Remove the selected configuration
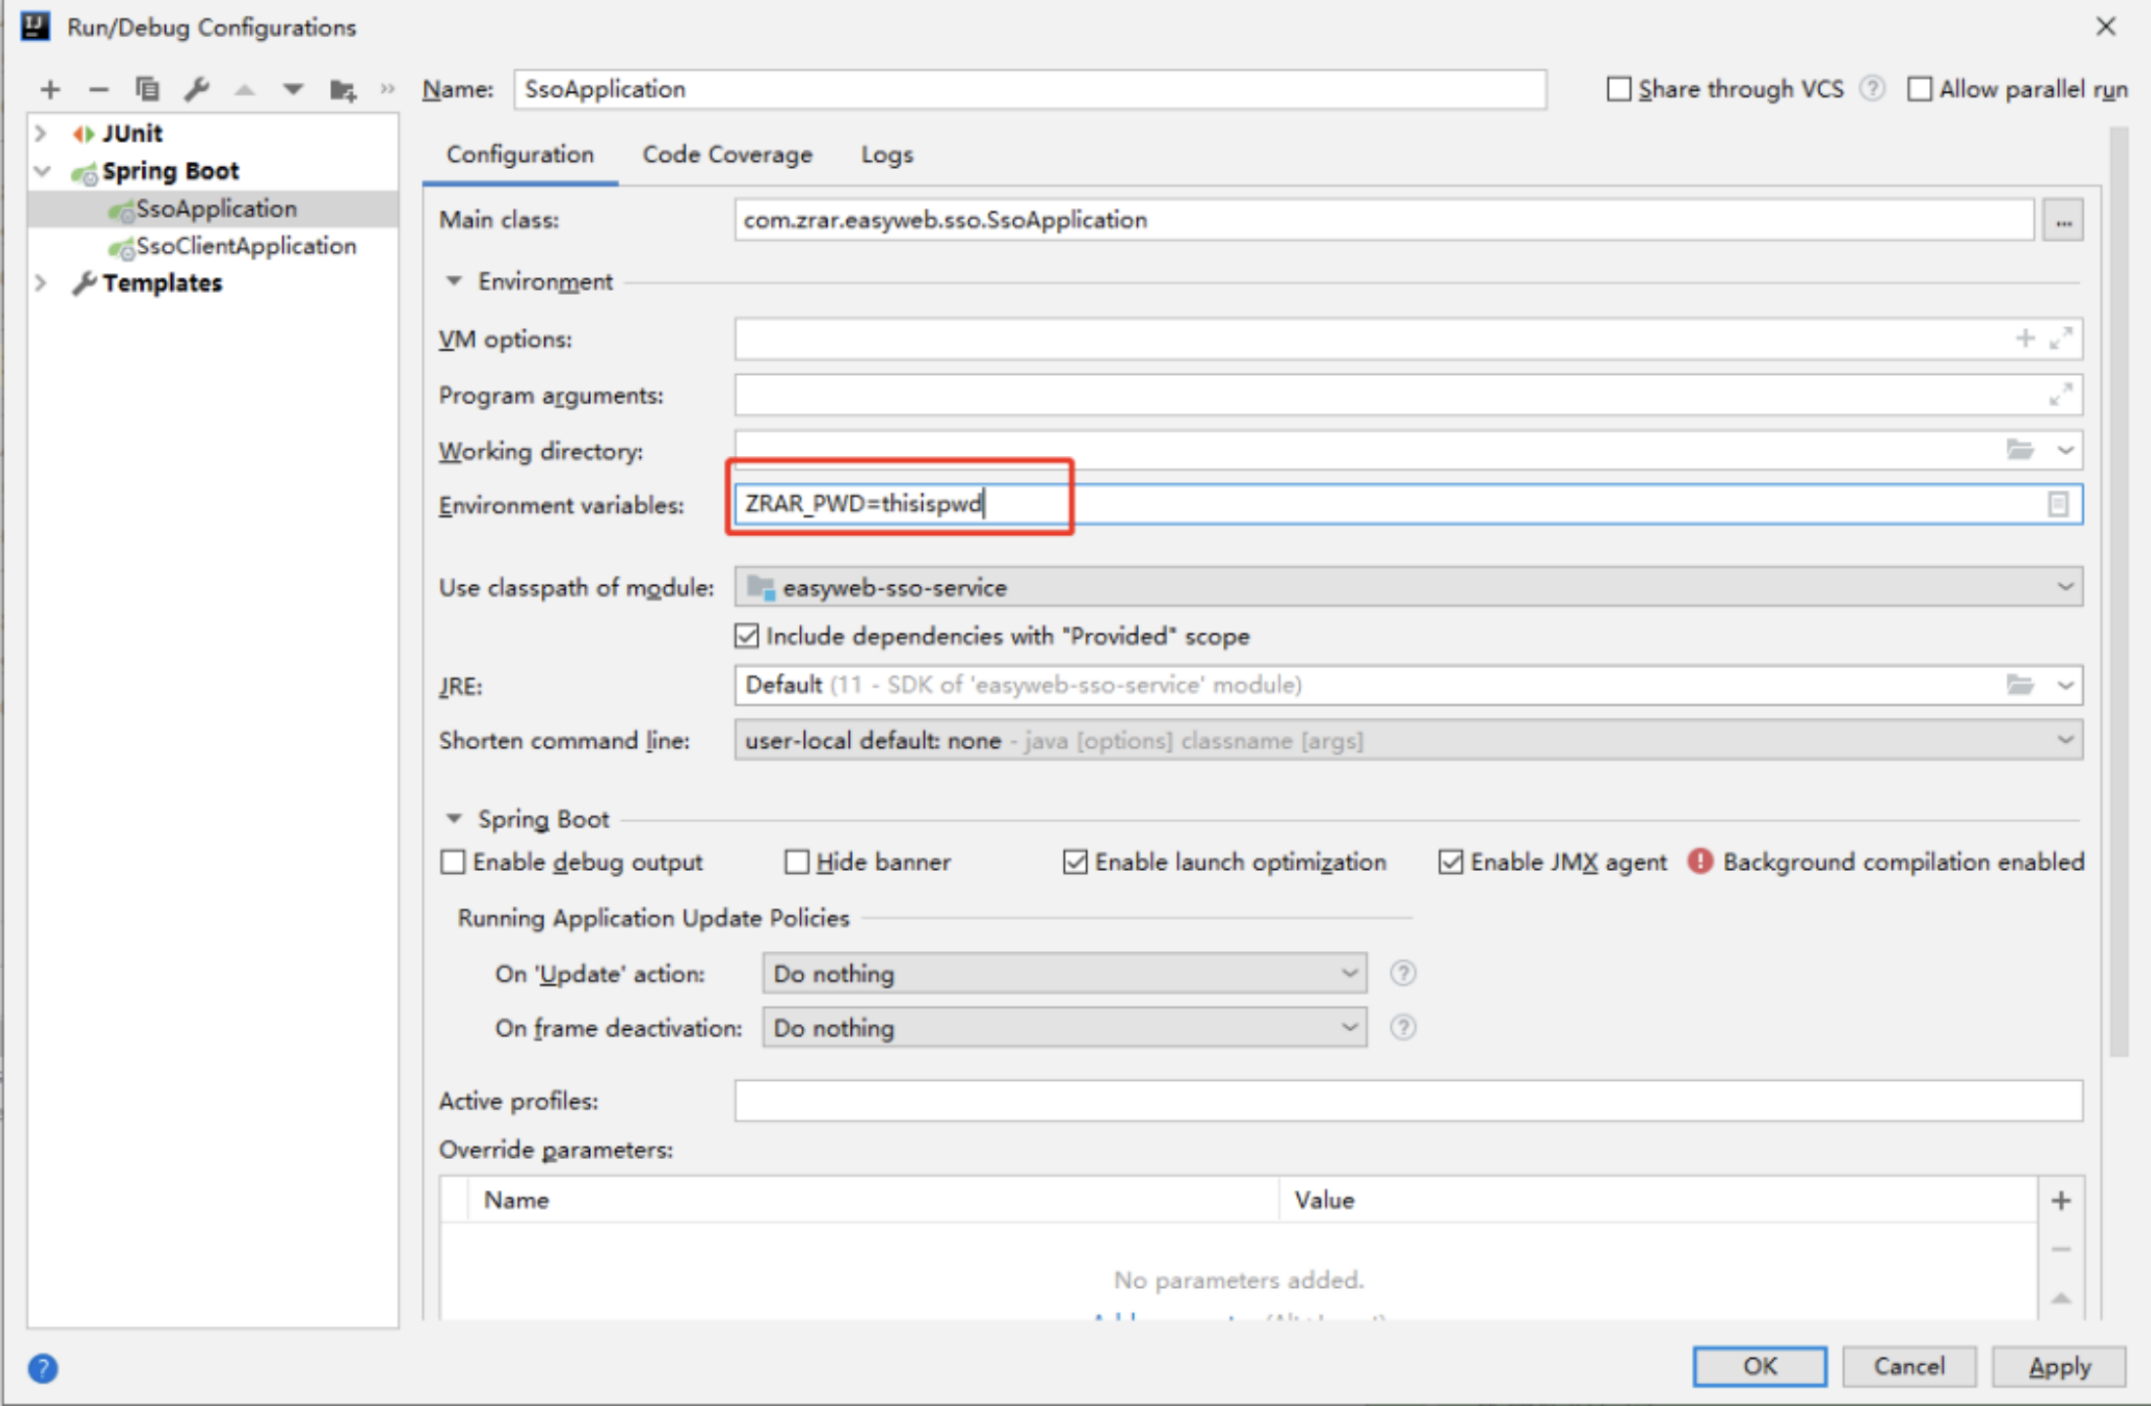Image resolution: width=2151 pixels, height=1406 pixels. tap(99, 89)
